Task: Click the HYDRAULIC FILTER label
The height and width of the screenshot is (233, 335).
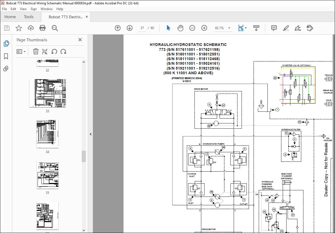Action: 291,129
